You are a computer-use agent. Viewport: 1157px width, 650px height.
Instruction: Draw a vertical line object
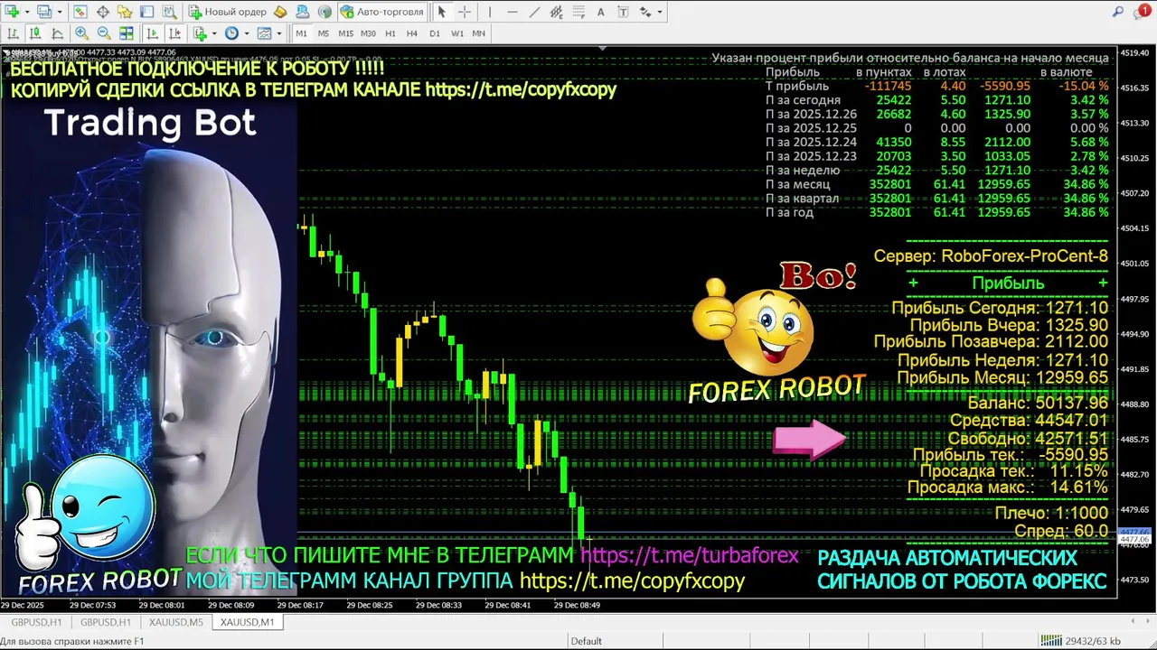click(490, 12)
